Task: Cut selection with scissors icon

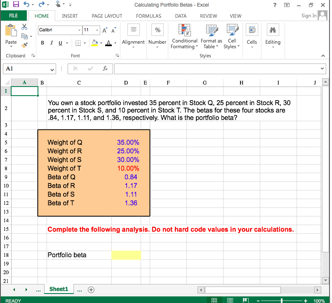Action: coord(24,27)
